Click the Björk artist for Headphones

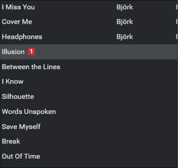(x=125, y=37)
